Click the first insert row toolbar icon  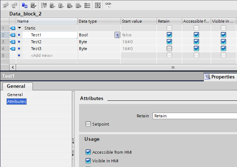coord(5,5)
